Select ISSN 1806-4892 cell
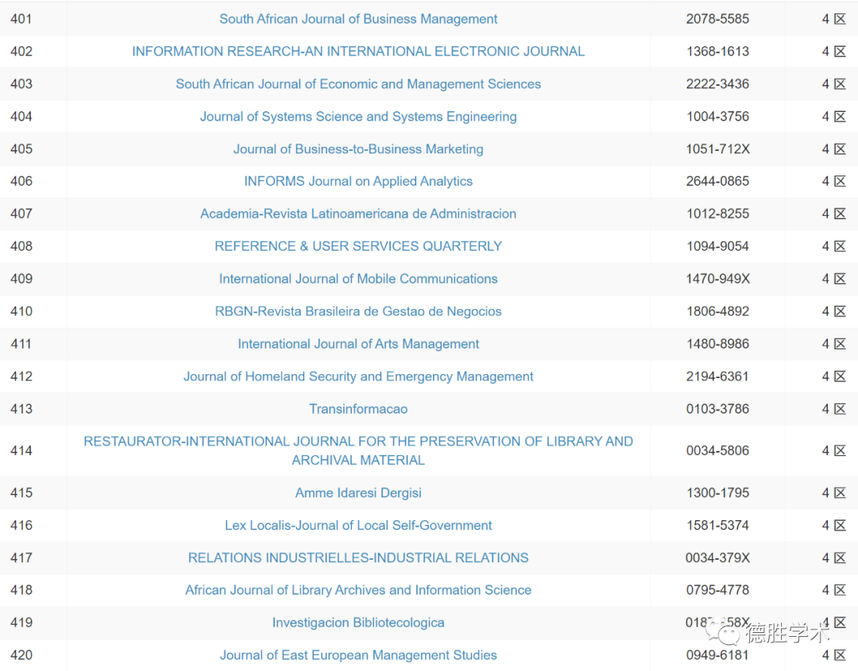The height and width of the screenshot is (671, 858). (x=717, y=311)
